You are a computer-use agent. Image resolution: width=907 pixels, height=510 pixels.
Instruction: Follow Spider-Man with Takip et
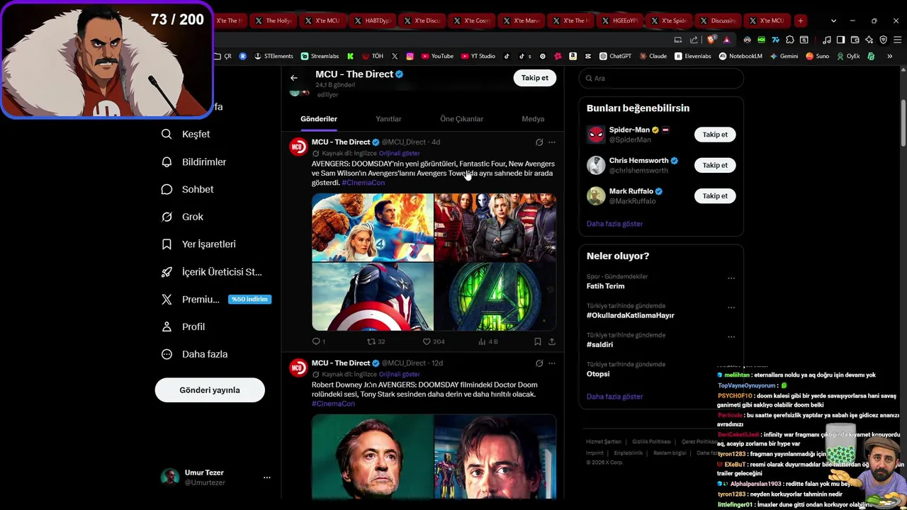(715, 135)
